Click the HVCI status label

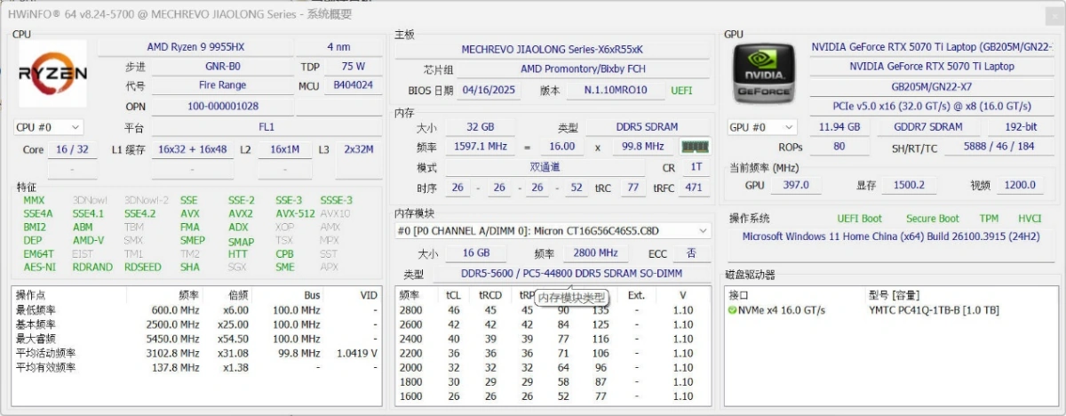1030,219
